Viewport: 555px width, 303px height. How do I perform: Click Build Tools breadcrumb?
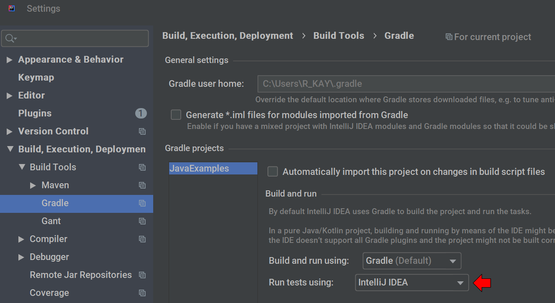coord(339,36)
